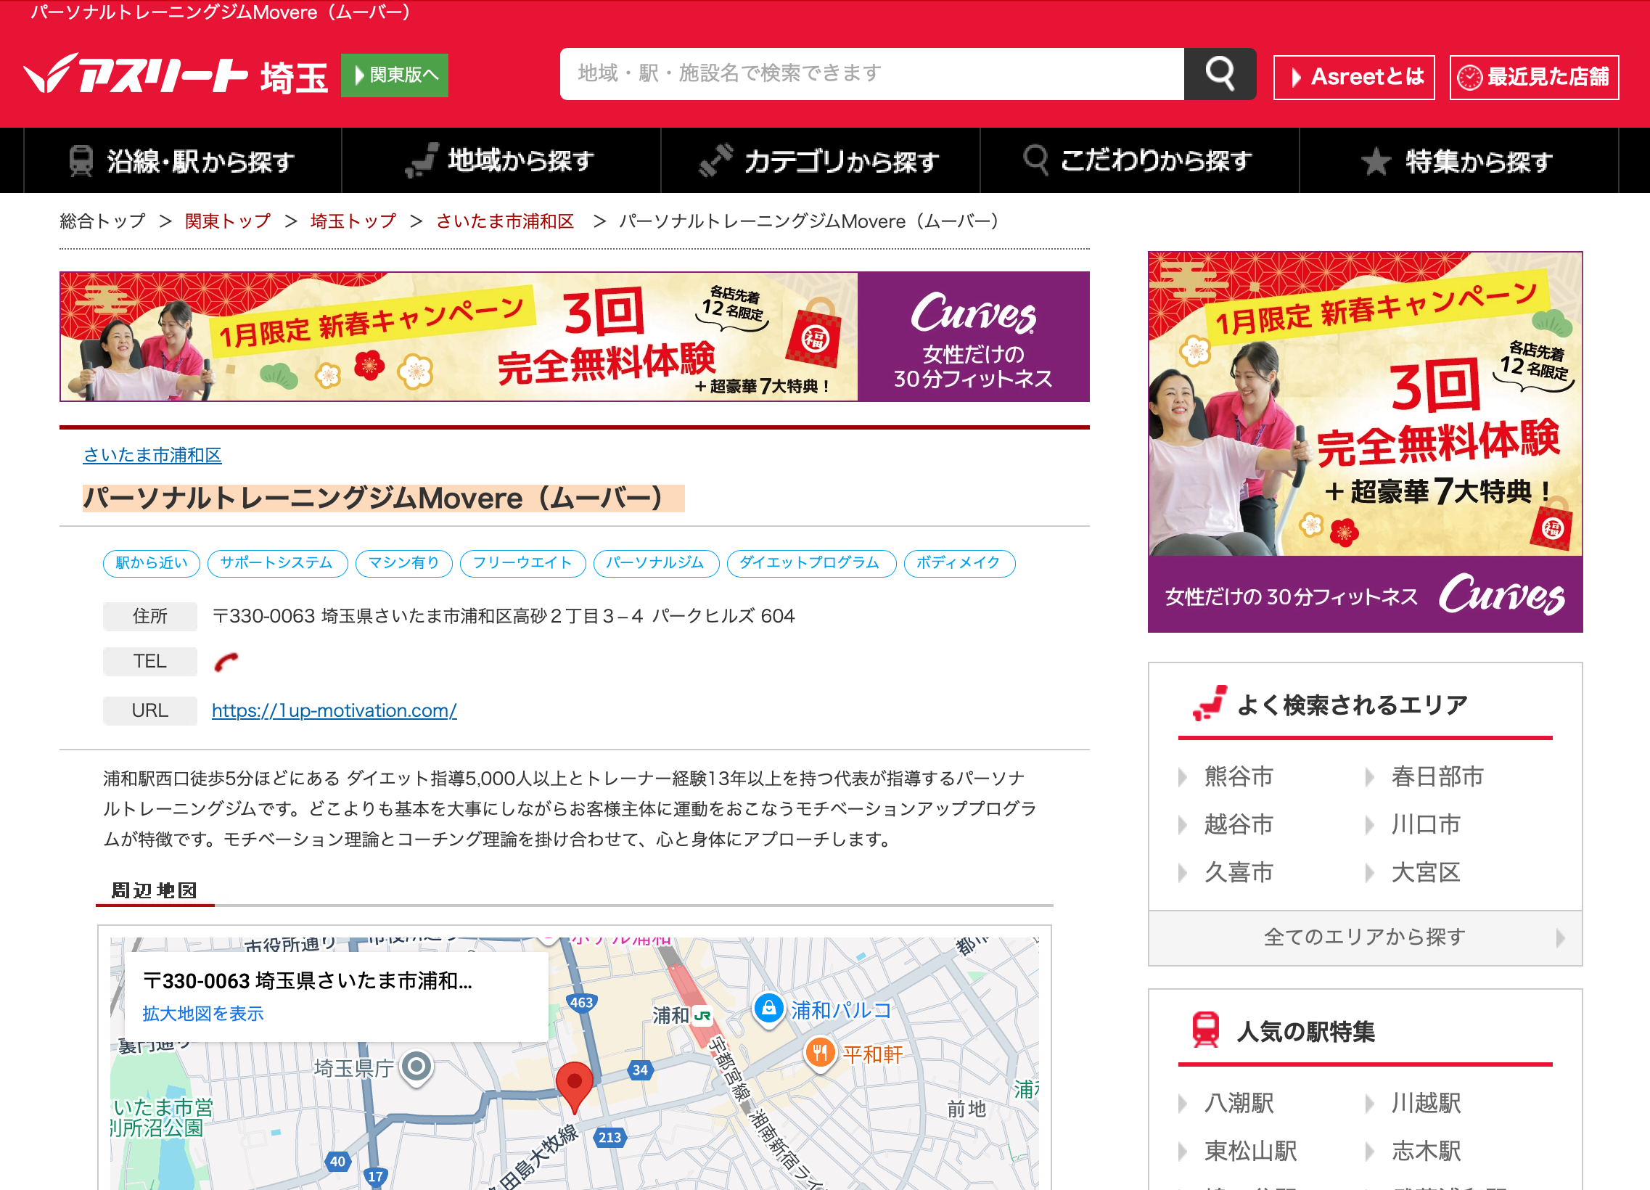Select the 川越駅 station link
The image size is (1650, 1190).
(x=1425, y=1103)
